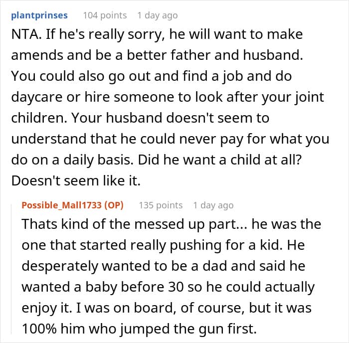This screenshot has width=349, height=343.
Task: Click the line "amends and be a better father"
Action: point(164,56)
